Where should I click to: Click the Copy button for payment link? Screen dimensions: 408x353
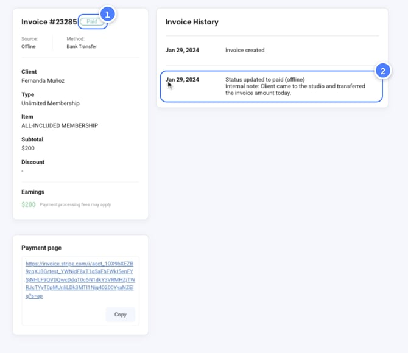pyautogui.click(x=120, y=315)
